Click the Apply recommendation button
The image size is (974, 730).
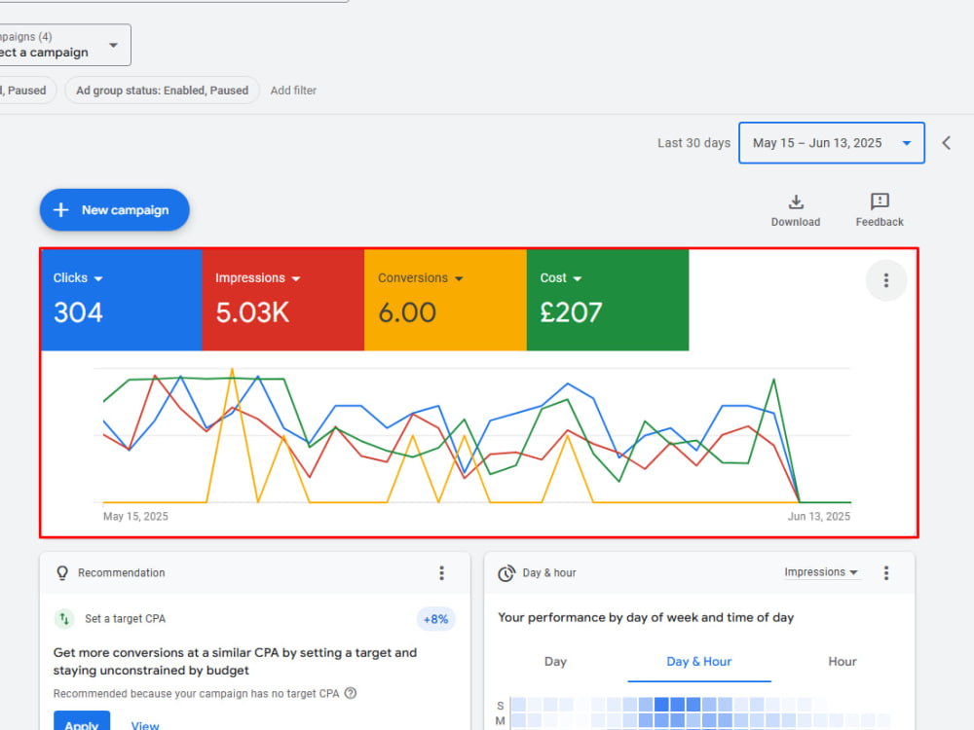[x=82, y=721]
